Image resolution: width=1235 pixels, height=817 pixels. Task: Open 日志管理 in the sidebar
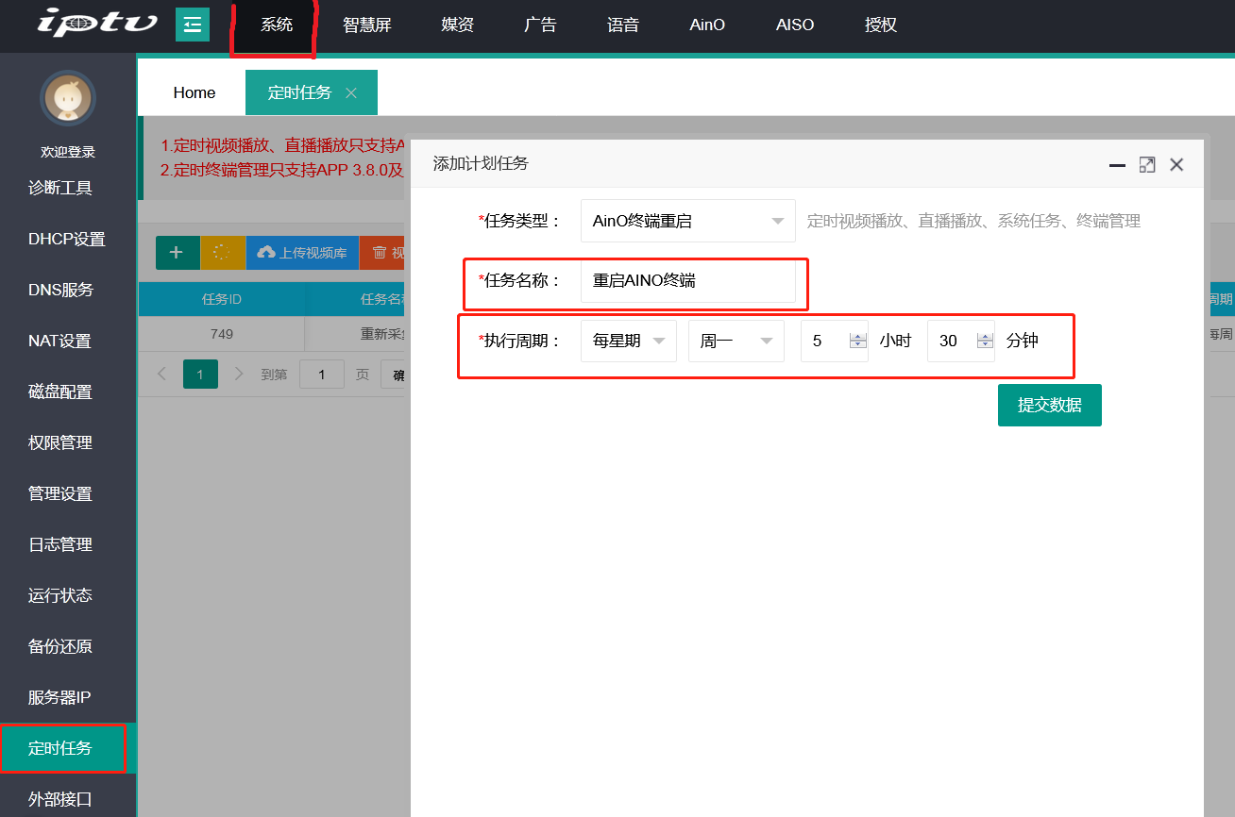tap(60, 544)
